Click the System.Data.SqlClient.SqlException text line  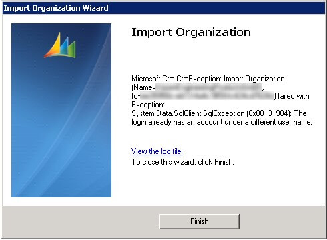(x=219, y=113)
